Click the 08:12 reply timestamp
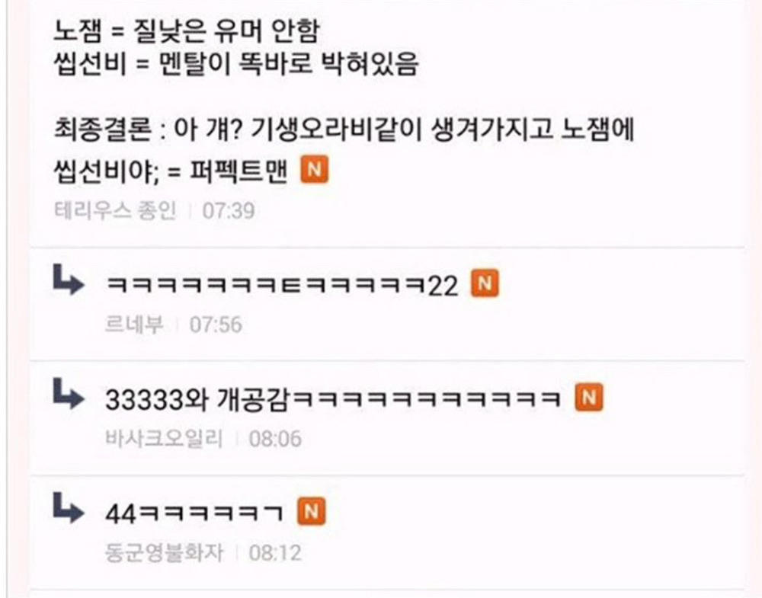This screenshot has width=762, height=598. click(x=275, y=553)
